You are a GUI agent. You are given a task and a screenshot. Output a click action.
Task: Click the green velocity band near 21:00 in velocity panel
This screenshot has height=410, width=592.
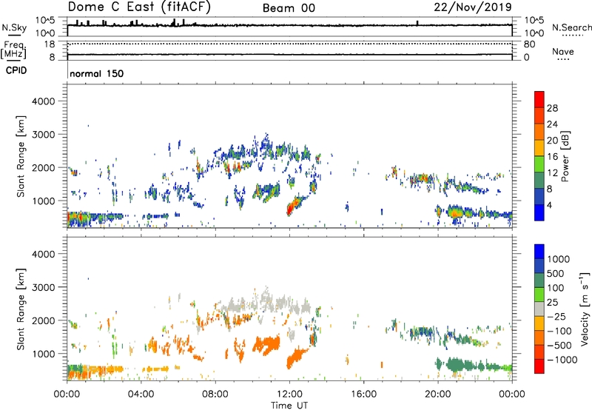tap(456, 365)
